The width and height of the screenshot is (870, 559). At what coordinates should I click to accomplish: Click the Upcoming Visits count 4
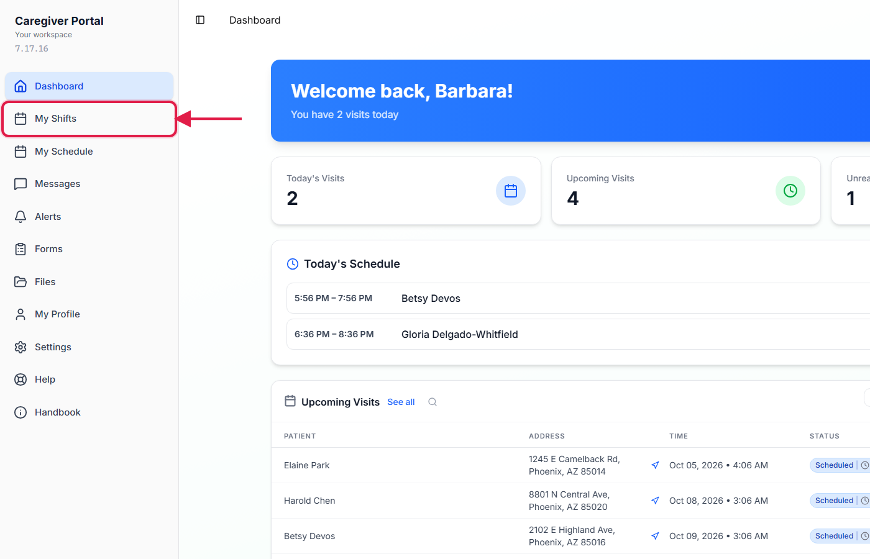pyautogui.click(x=573, y=198)
